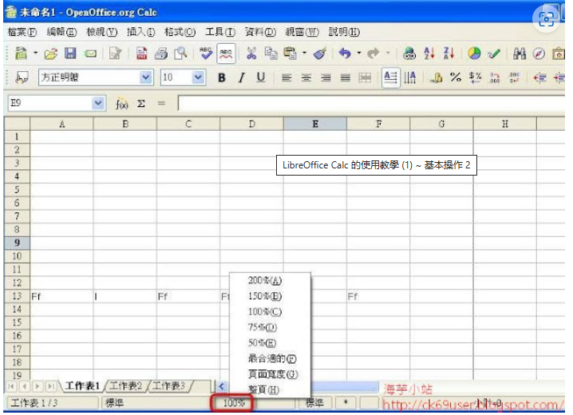The image size is (573, 415).
Task: Sort descending with the Z-A icon
Action: [x=449, y=53]
